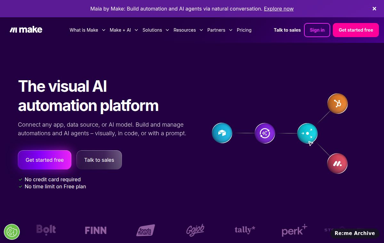Click 'No credit card required' text
The height and width of the screenshot is (243, 384).
pos(52,179)
